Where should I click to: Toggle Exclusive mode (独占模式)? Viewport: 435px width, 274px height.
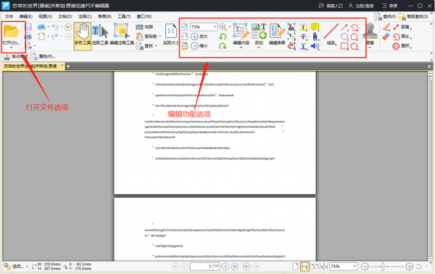coord(15,57)
